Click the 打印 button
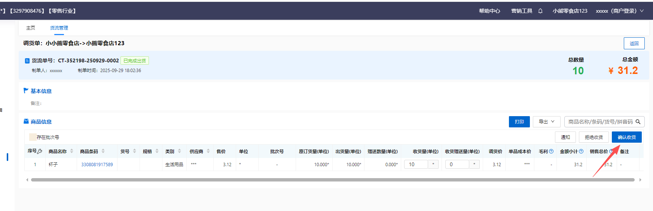The width and height of the screenshot is (653, 211). pos(519,122)
